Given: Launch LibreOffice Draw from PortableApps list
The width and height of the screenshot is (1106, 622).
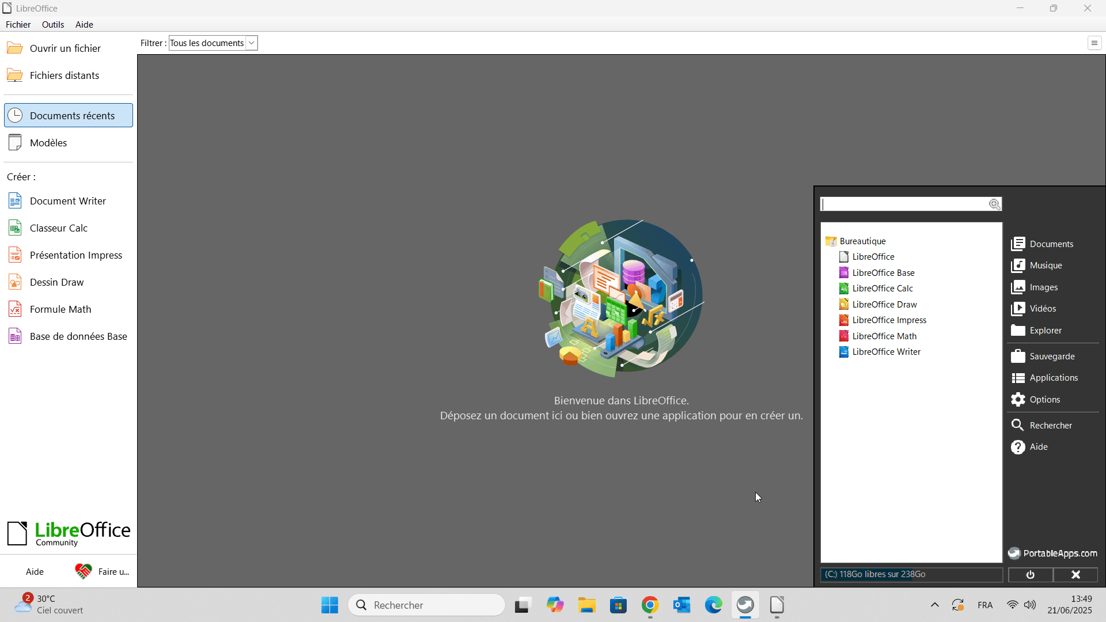Looking at the screenshot, I should tap(878, 304).
